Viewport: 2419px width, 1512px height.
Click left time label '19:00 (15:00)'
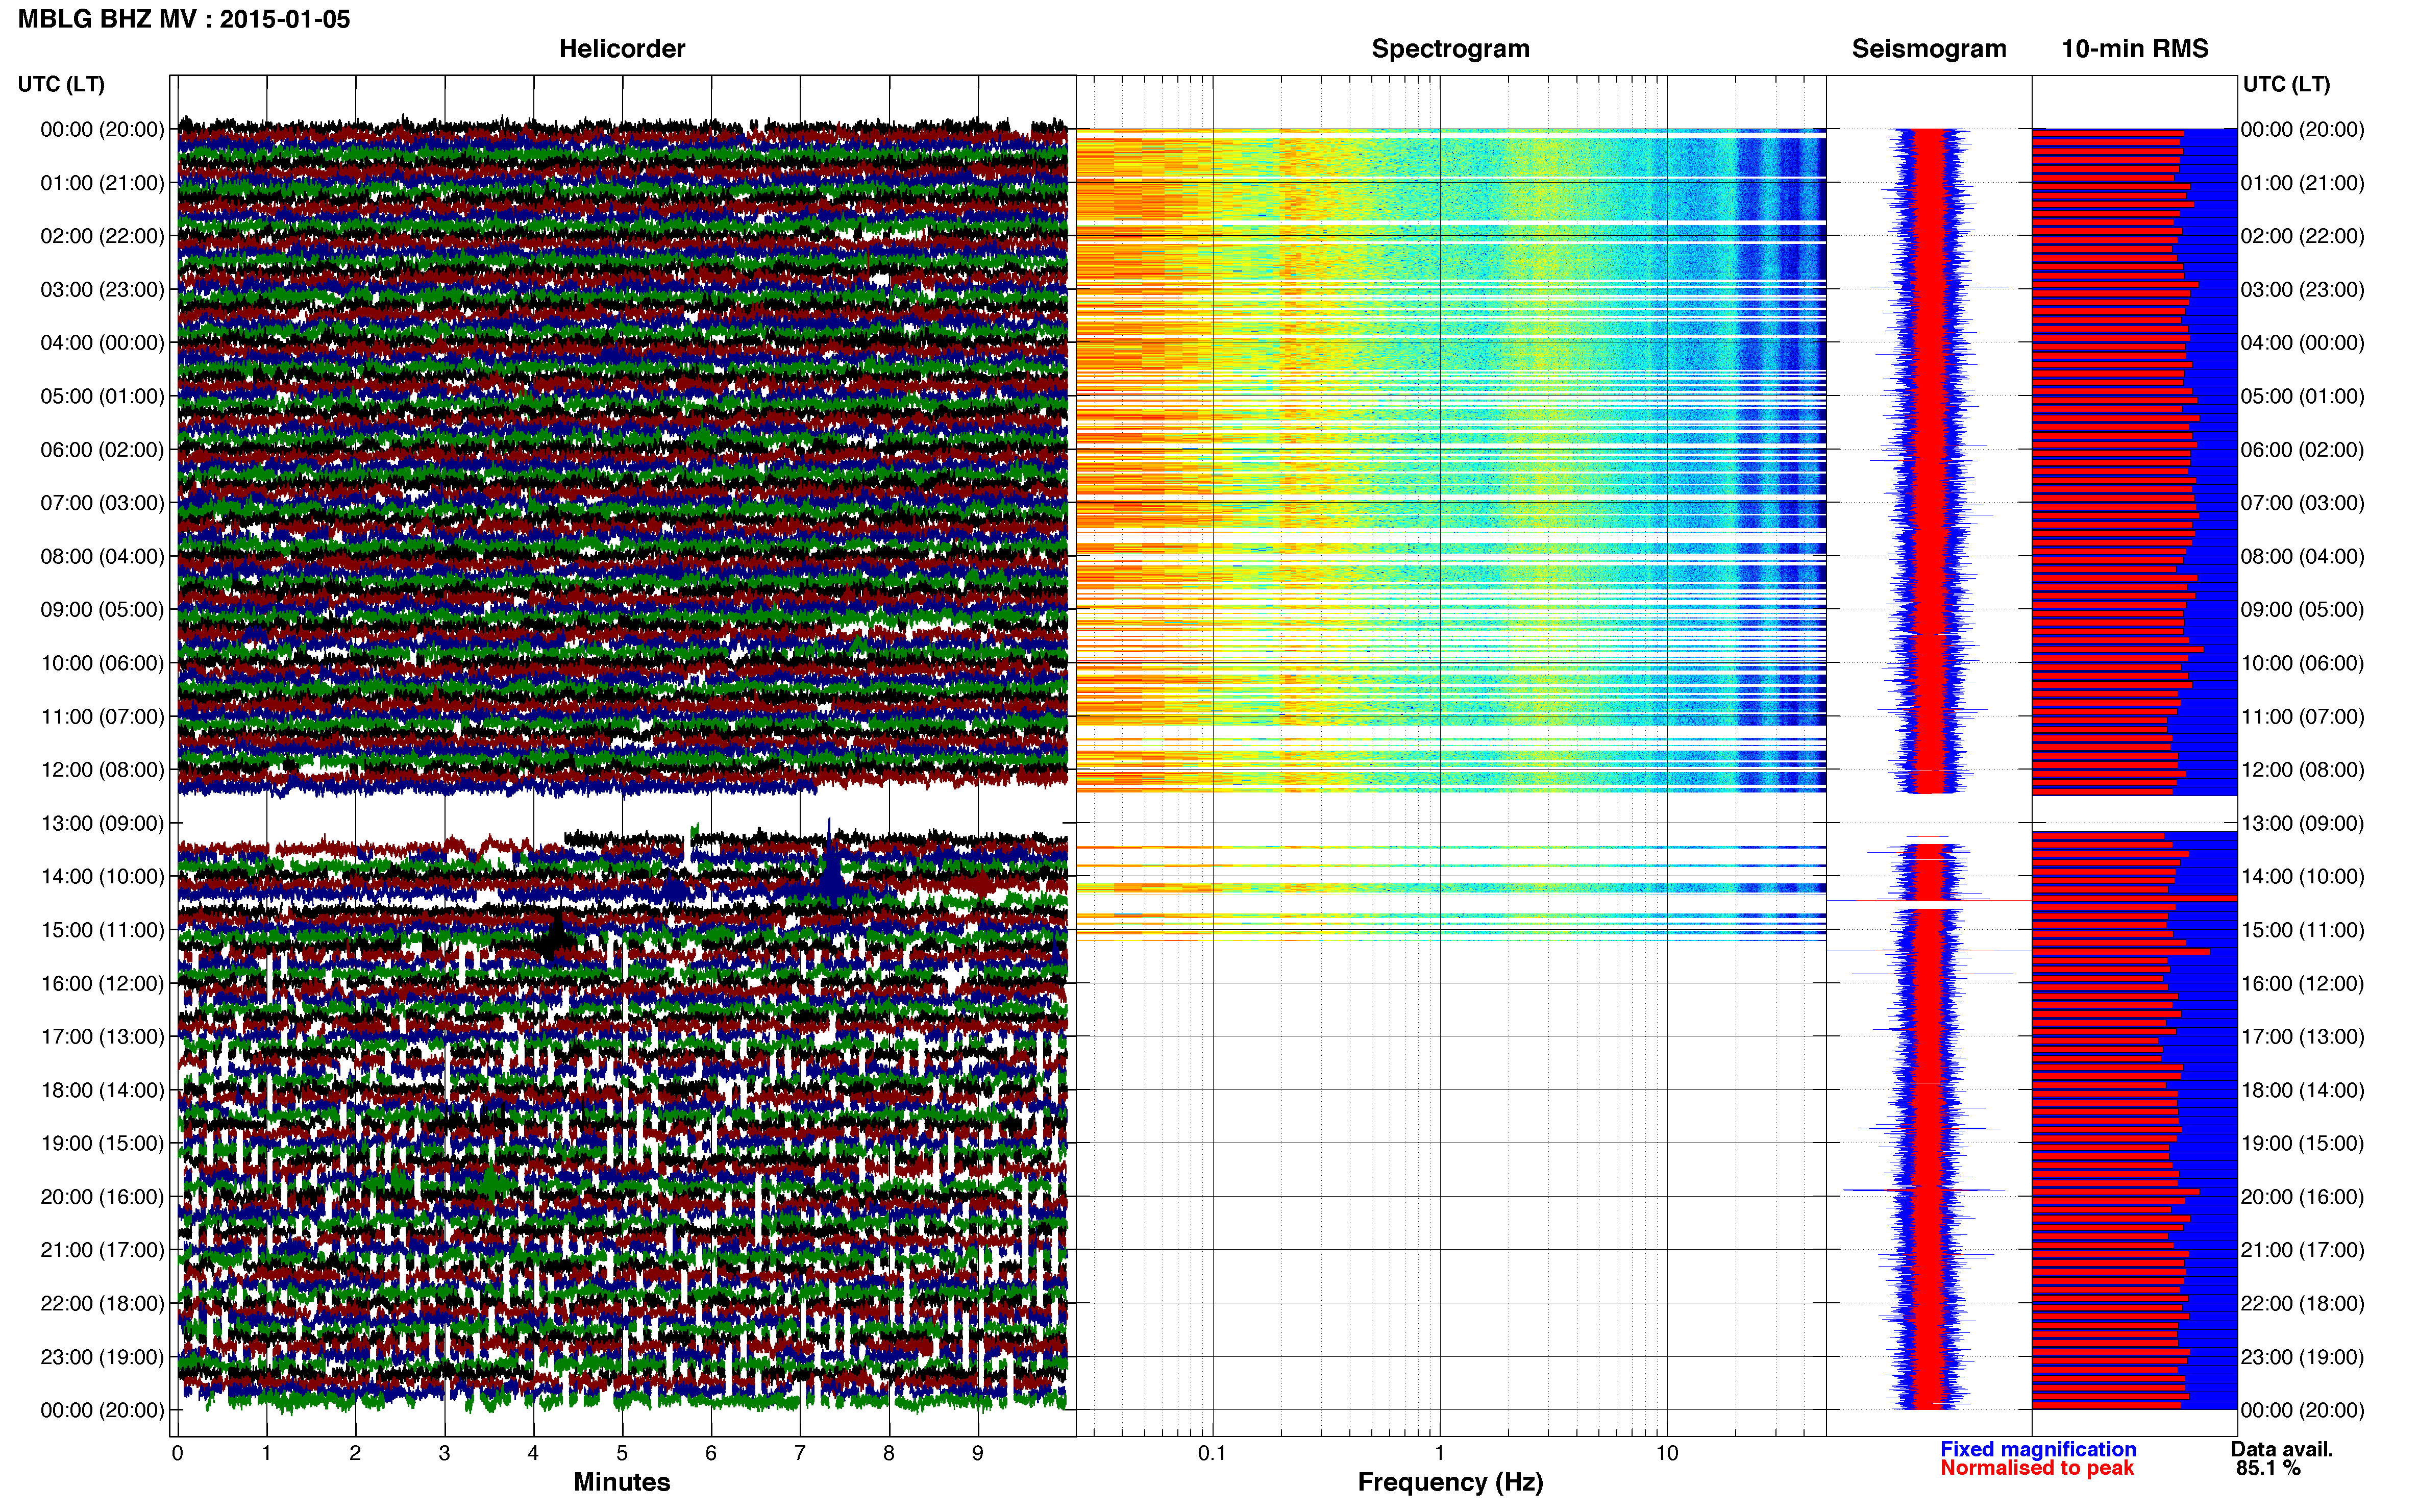click(102, 1143)
